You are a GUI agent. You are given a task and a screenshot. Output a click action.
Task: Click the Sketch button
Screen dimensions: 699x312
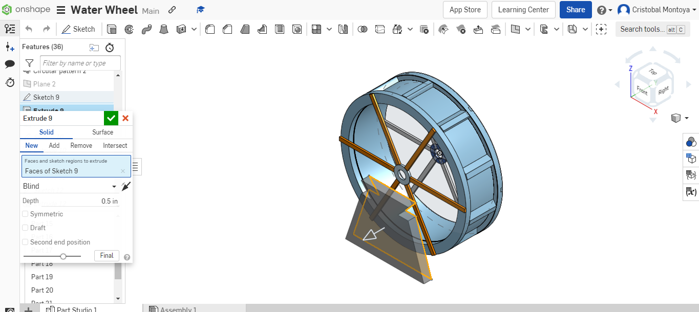(x=78, y=29)
